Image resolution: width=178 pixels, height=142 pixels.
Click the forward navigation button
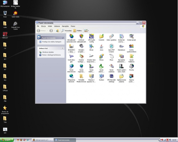coord(51,31)
